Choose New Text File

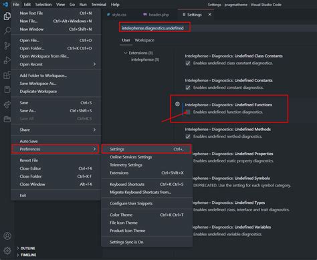pos(56,13)
